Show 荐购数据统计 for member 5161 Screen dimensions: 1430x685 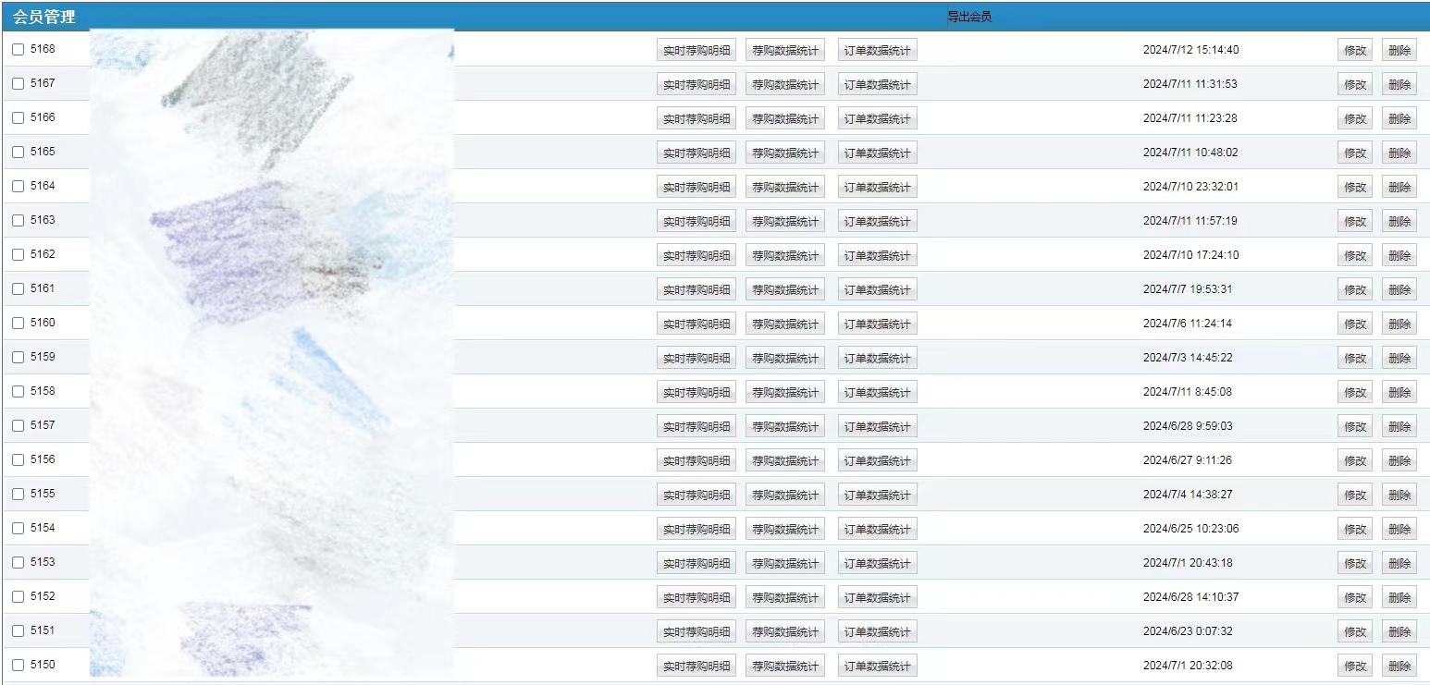pyautogui.click(x=784, y=290)
